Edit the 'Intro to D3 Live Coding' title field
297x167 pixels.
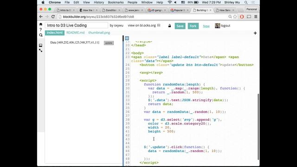(76, 26)
